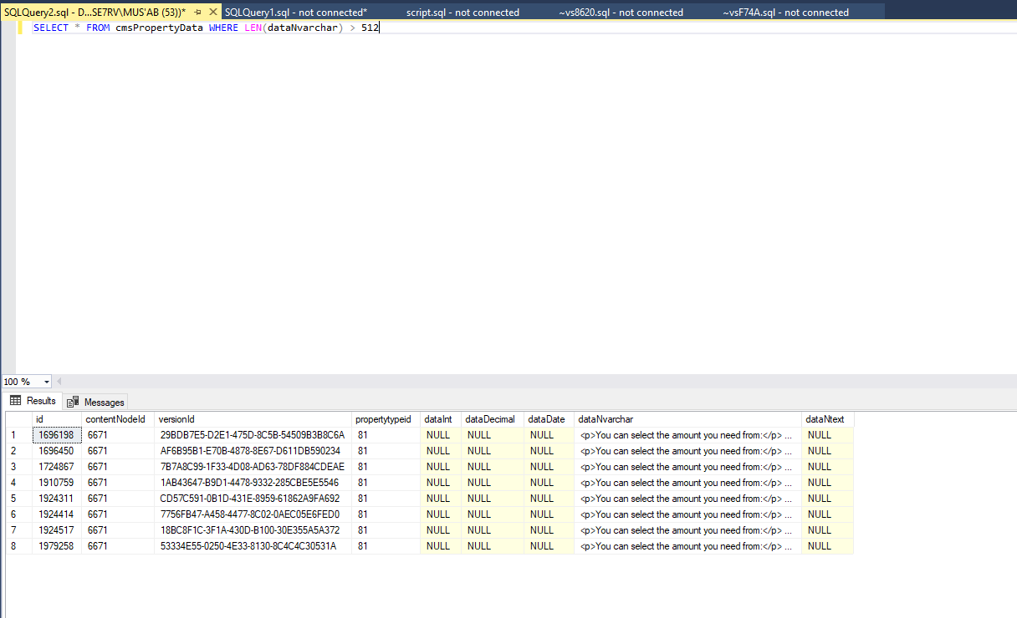This screenshot has width=1017, height=618.
Task: Click dataInt NULL in row 3
Action: 441,467
